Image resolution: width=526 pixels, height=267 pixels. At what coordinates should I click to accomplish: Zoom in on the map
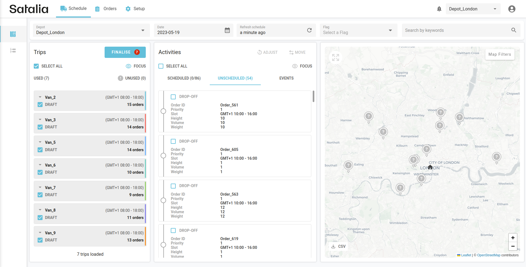pos(513,238)
